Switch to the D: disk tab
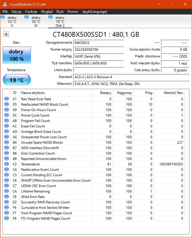This screenshot has height=237, width=192. pyautogui.click(x=36, y=21)
